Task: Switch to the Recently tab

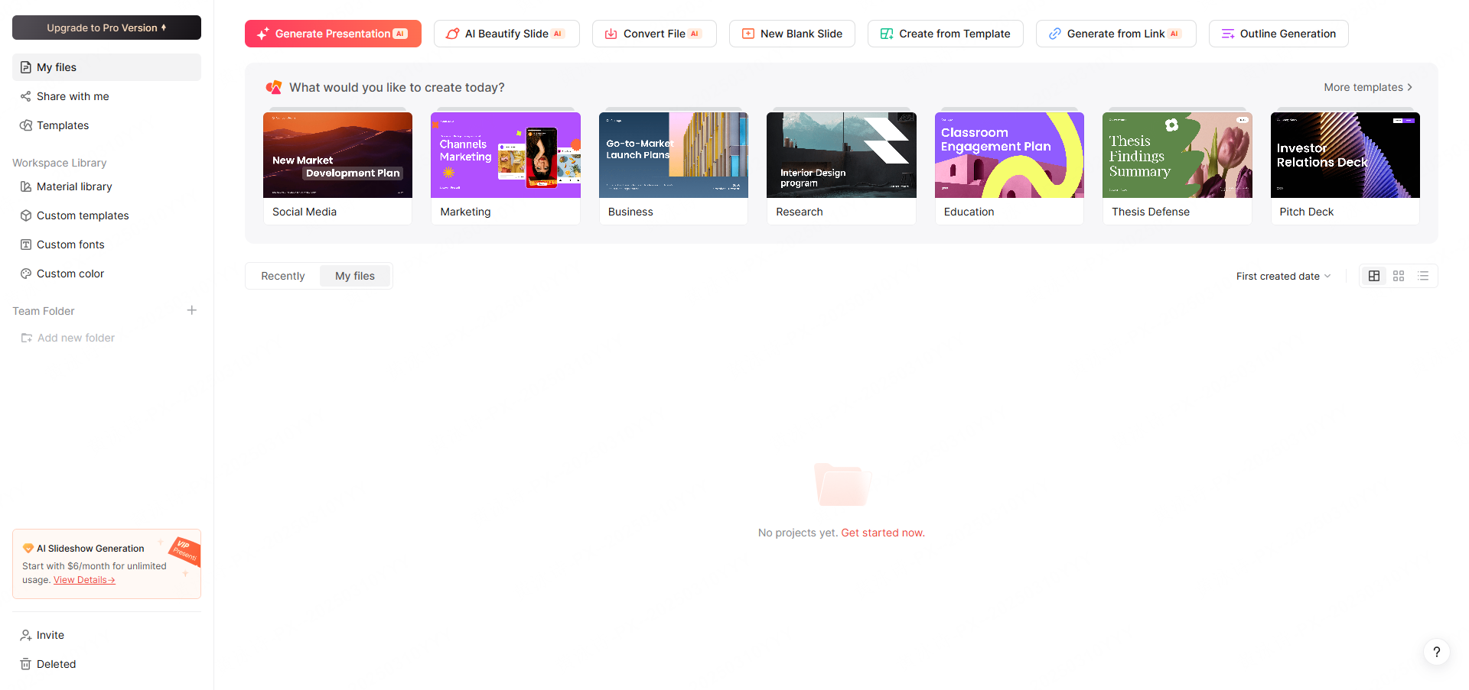Action: (x=282, y=276)
